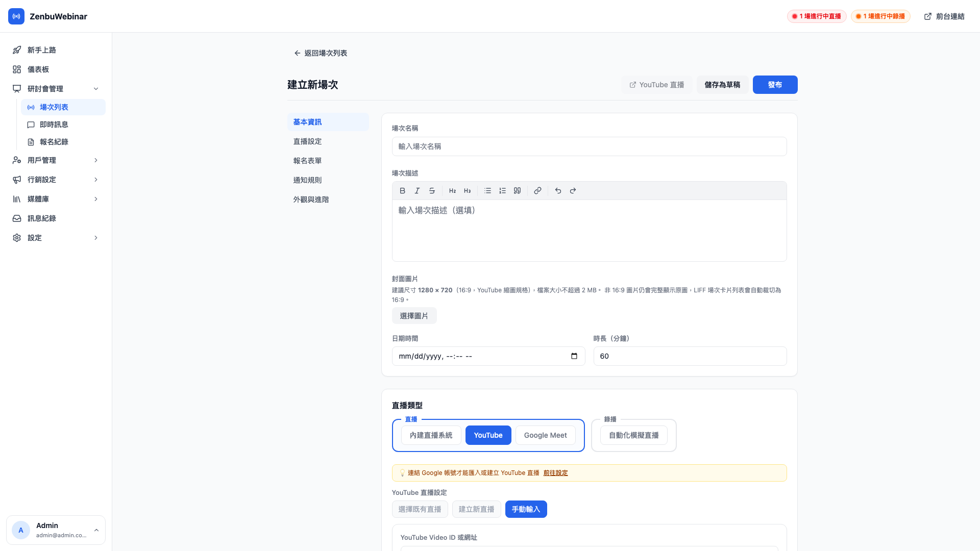
Task: Undo last edit in description
Action: (x=558, y=191)
